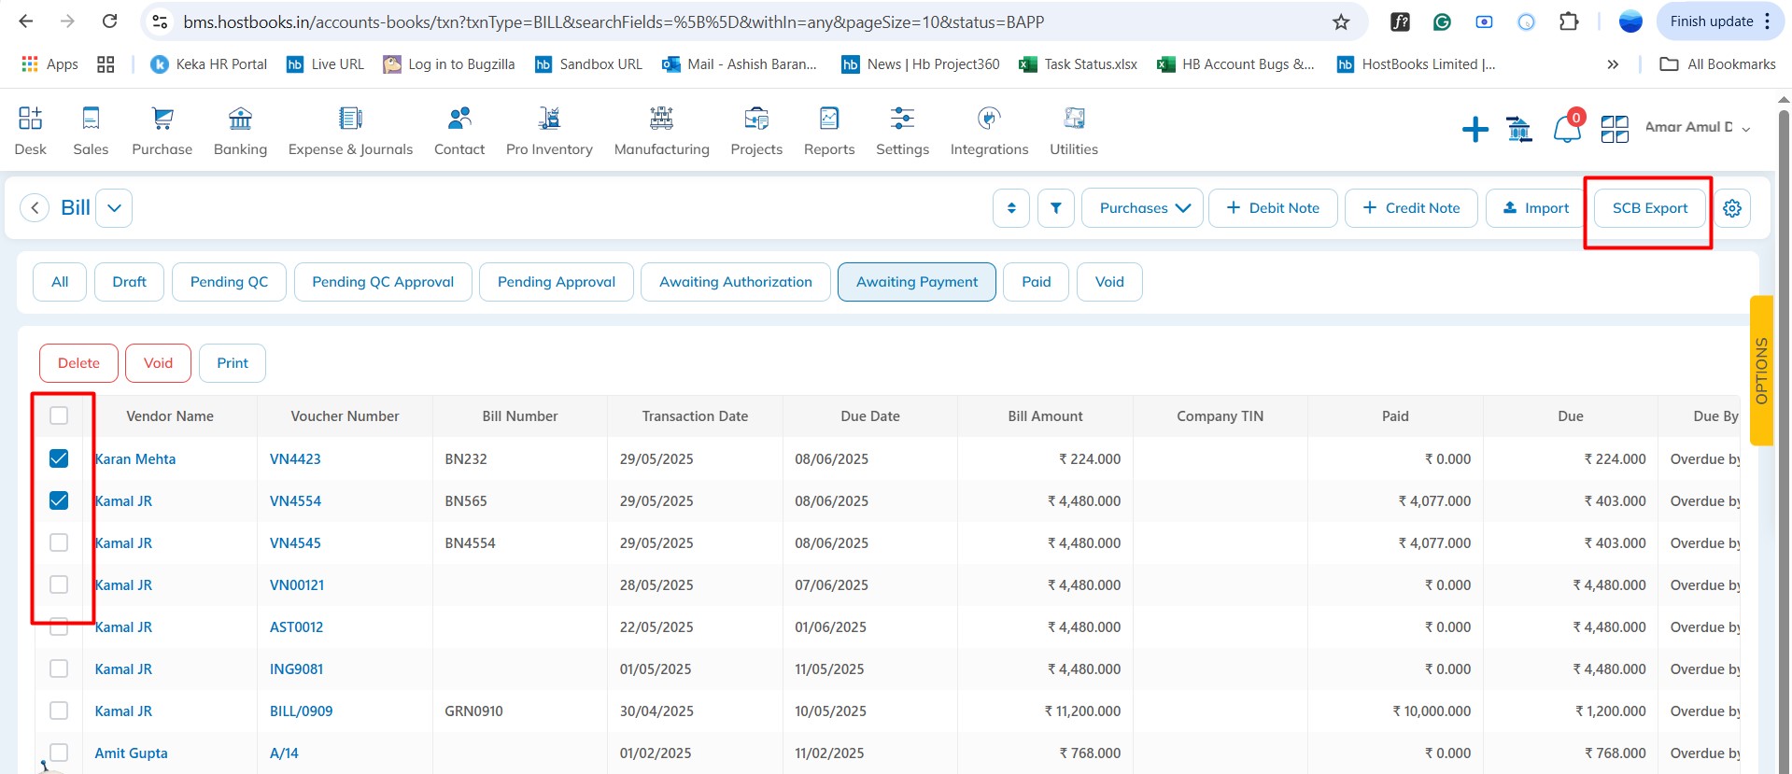This screenshot has width=1792, height=774.
Task: Reload the page with browser refresh icon
Action: [x=109, y=21]
